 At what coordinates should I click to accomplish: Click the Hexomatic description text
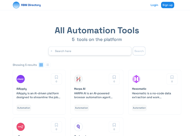pyautogui.click(x=151, y=95)
